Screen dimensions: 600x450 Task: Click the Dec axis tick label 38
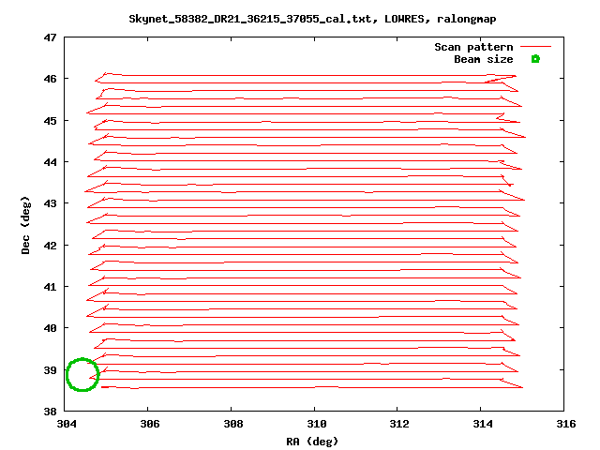coord(50,412)
